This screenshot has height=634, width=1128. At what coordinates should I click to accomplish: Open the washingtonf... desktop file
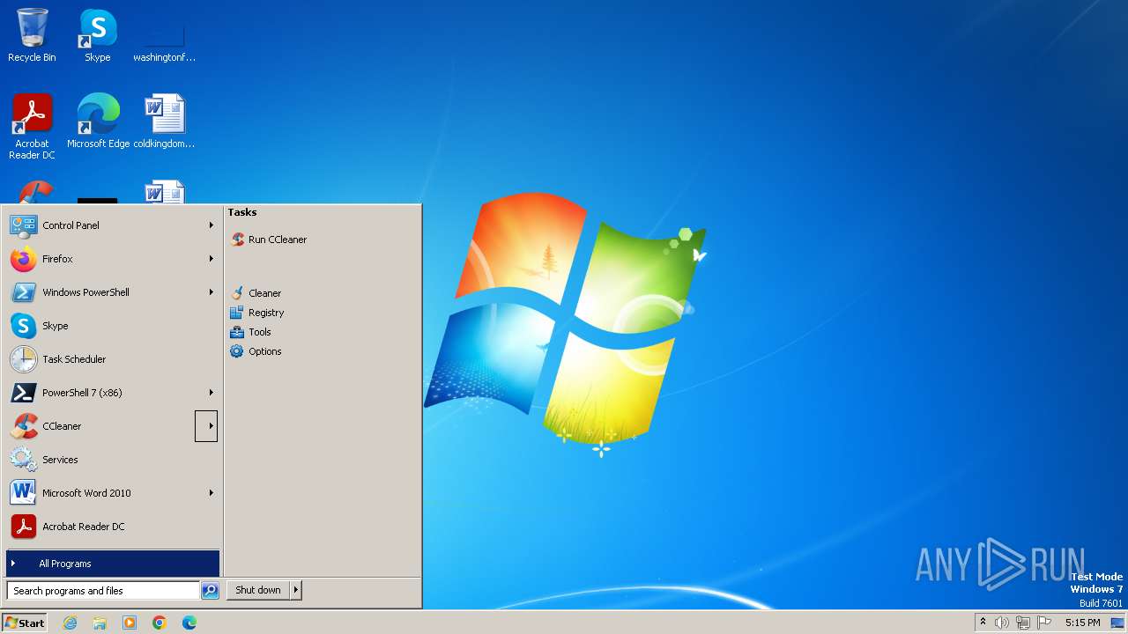point(164,35)
